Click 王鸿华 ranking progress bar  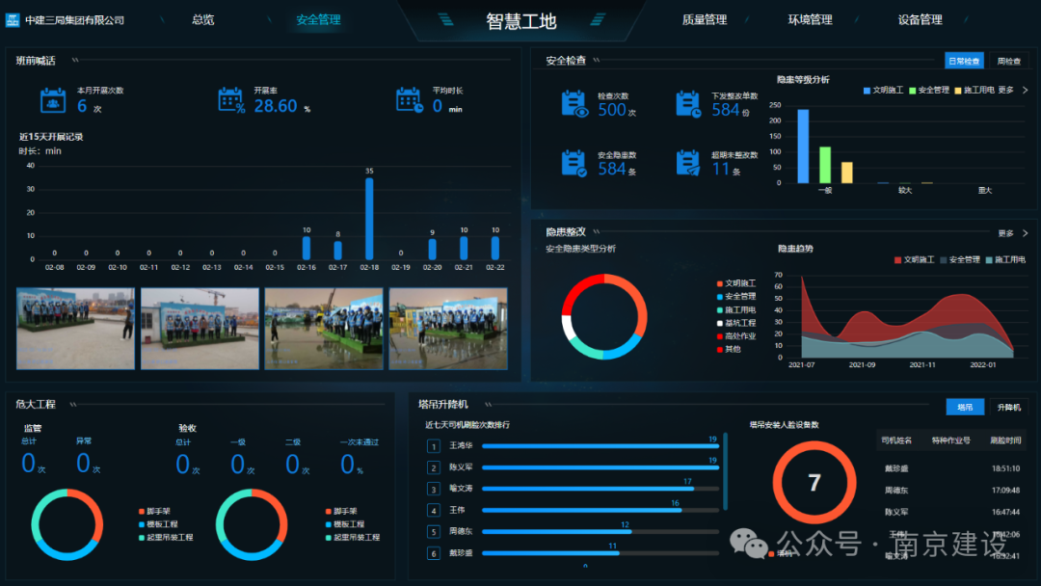click(601, 446)
